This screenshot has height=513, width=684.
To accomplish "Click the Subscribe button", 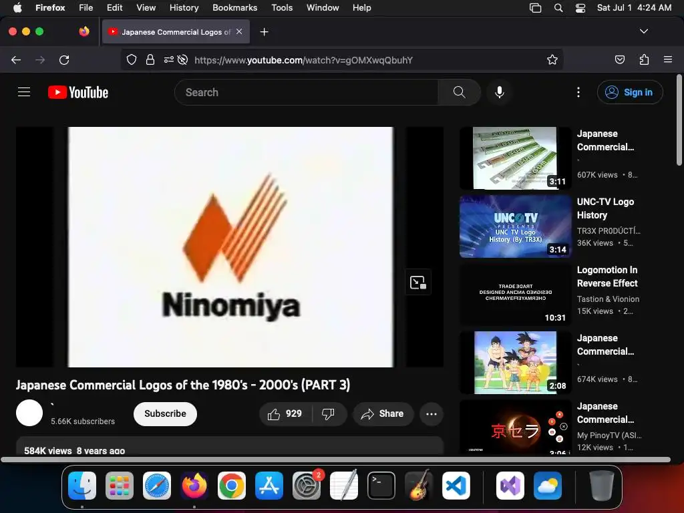I will point(165,413).
